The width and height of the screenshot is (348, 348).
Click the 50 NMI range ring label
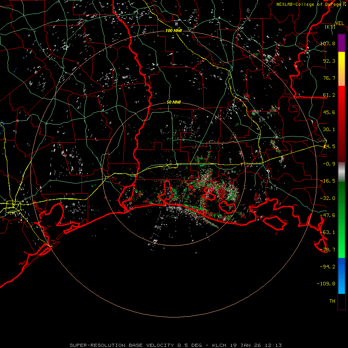174,102
